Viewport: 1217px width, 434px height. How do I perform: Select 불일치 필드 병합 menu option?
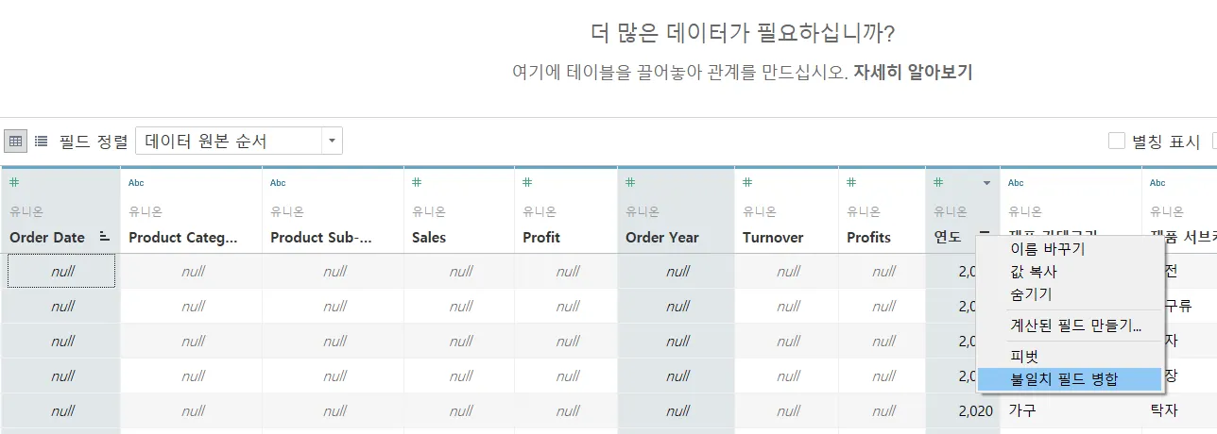pos(1064,379)
